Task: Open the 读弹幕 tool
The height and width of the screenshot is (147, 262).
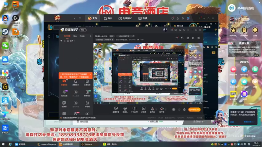Action: click(64, 104)
